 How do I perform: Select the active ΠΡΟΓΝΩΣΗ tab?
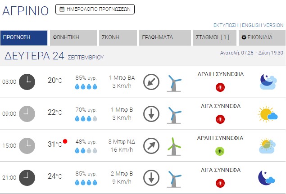click(x=24, y=38)
